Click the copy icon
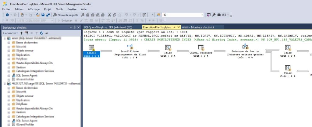 tap(115, 15)
